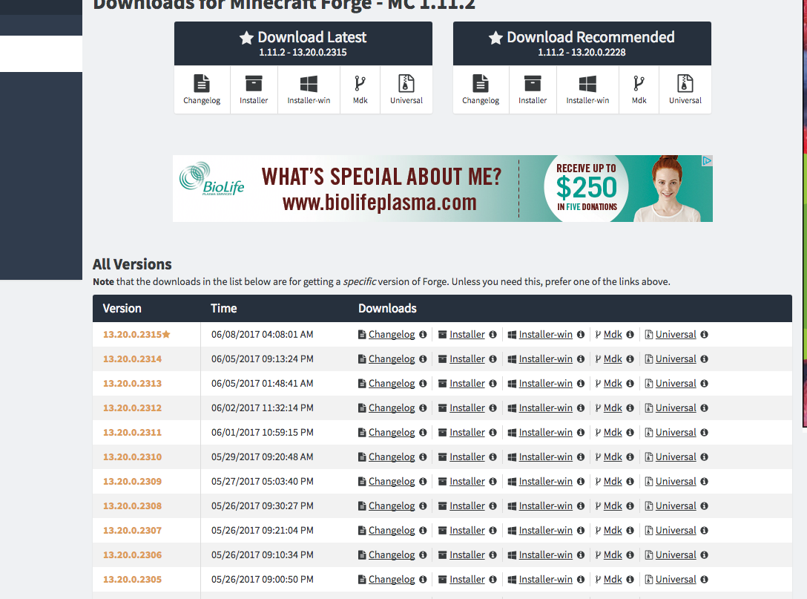Viewport: 807px width, 599px height.
Task: Show info icon for Installer-win 13.20.0.2315
Action: click(x=581, y=334)
